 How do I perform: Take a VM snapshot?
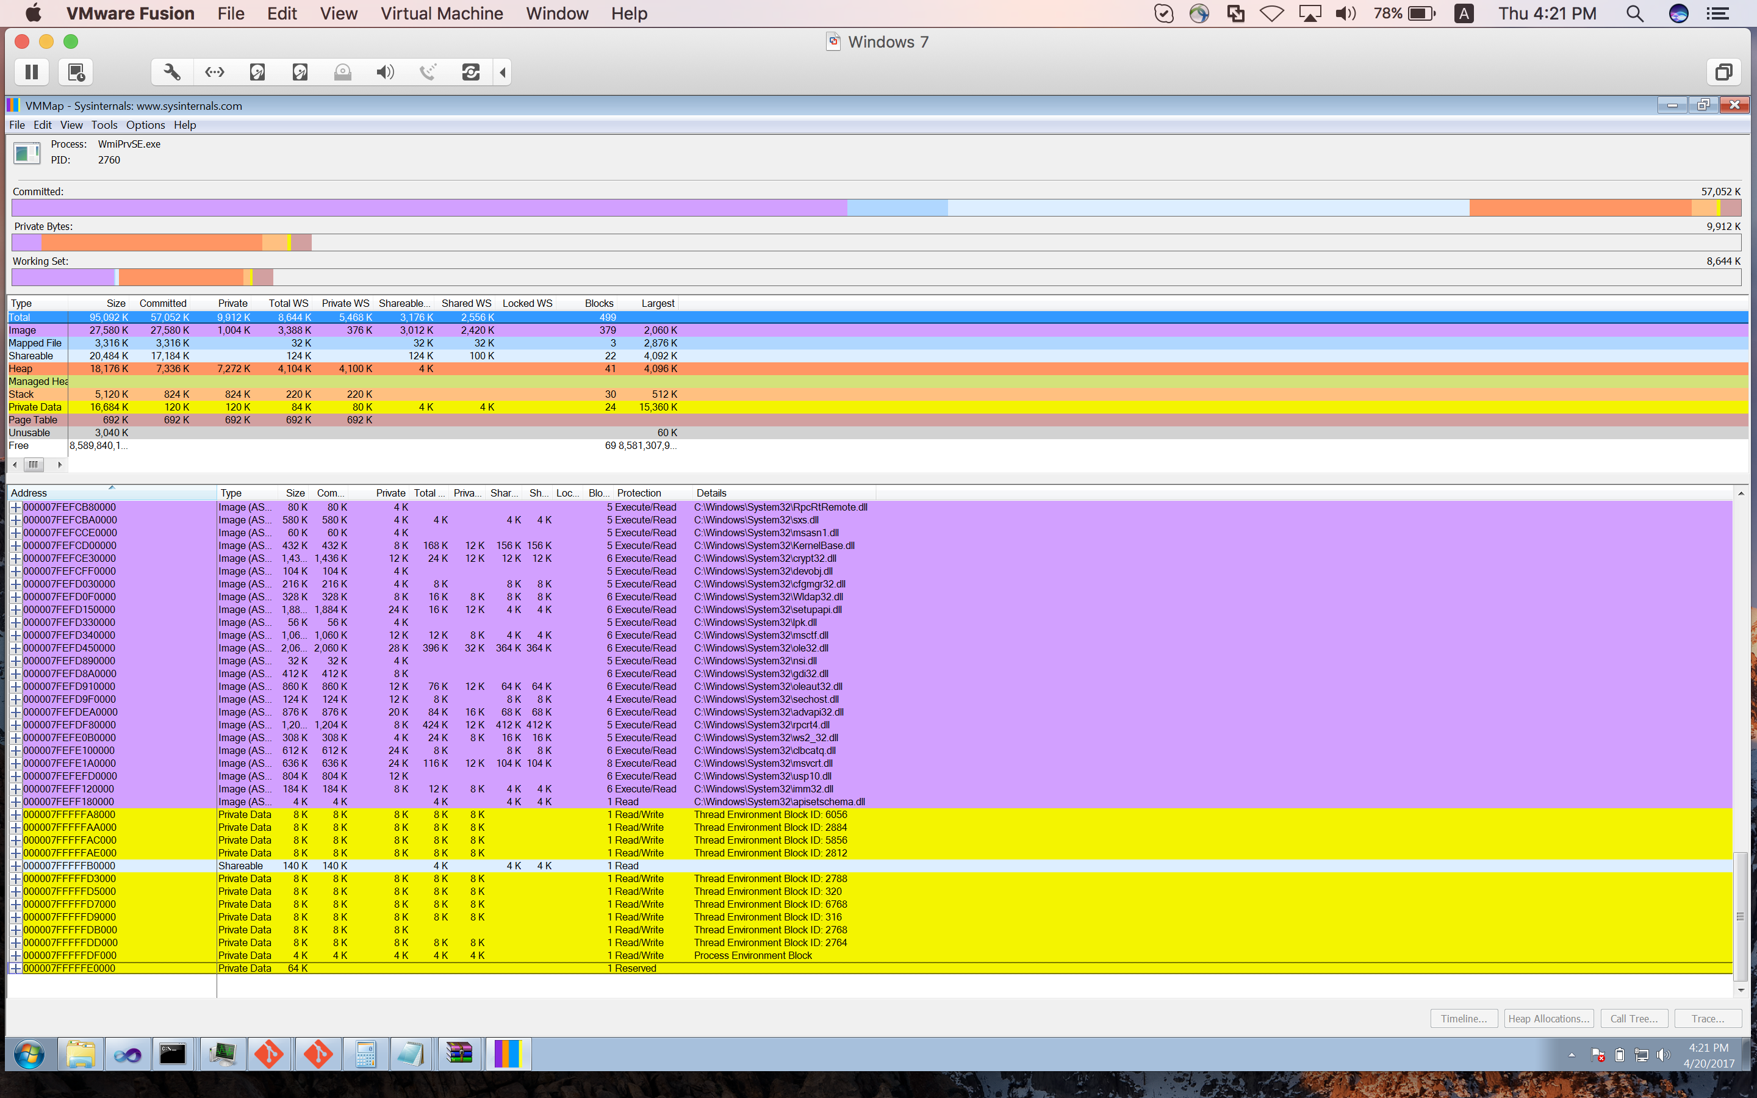click(x=76, y=72)
